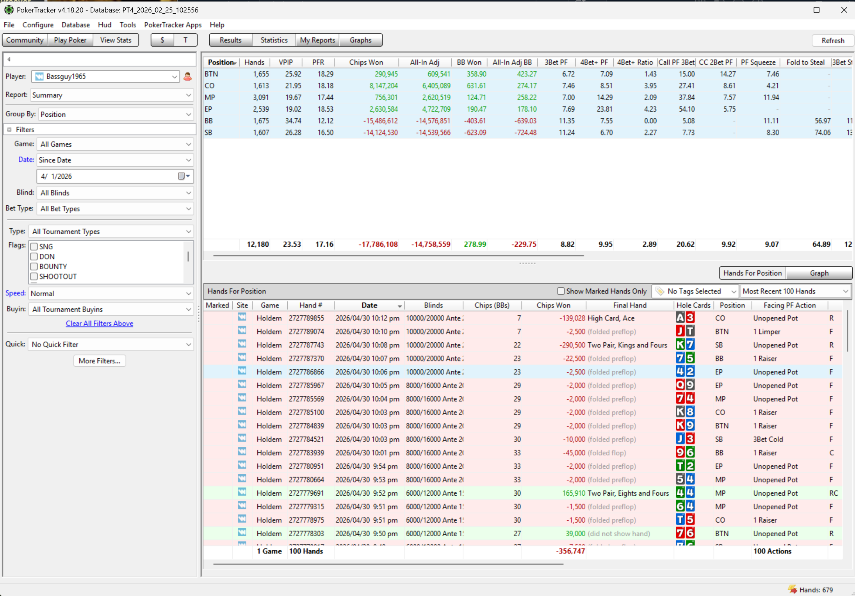This screenshot has height=596, width=855.
Task: Click the 44 hole cards for hand 2727779691
Action: click(x=685, y=493)
